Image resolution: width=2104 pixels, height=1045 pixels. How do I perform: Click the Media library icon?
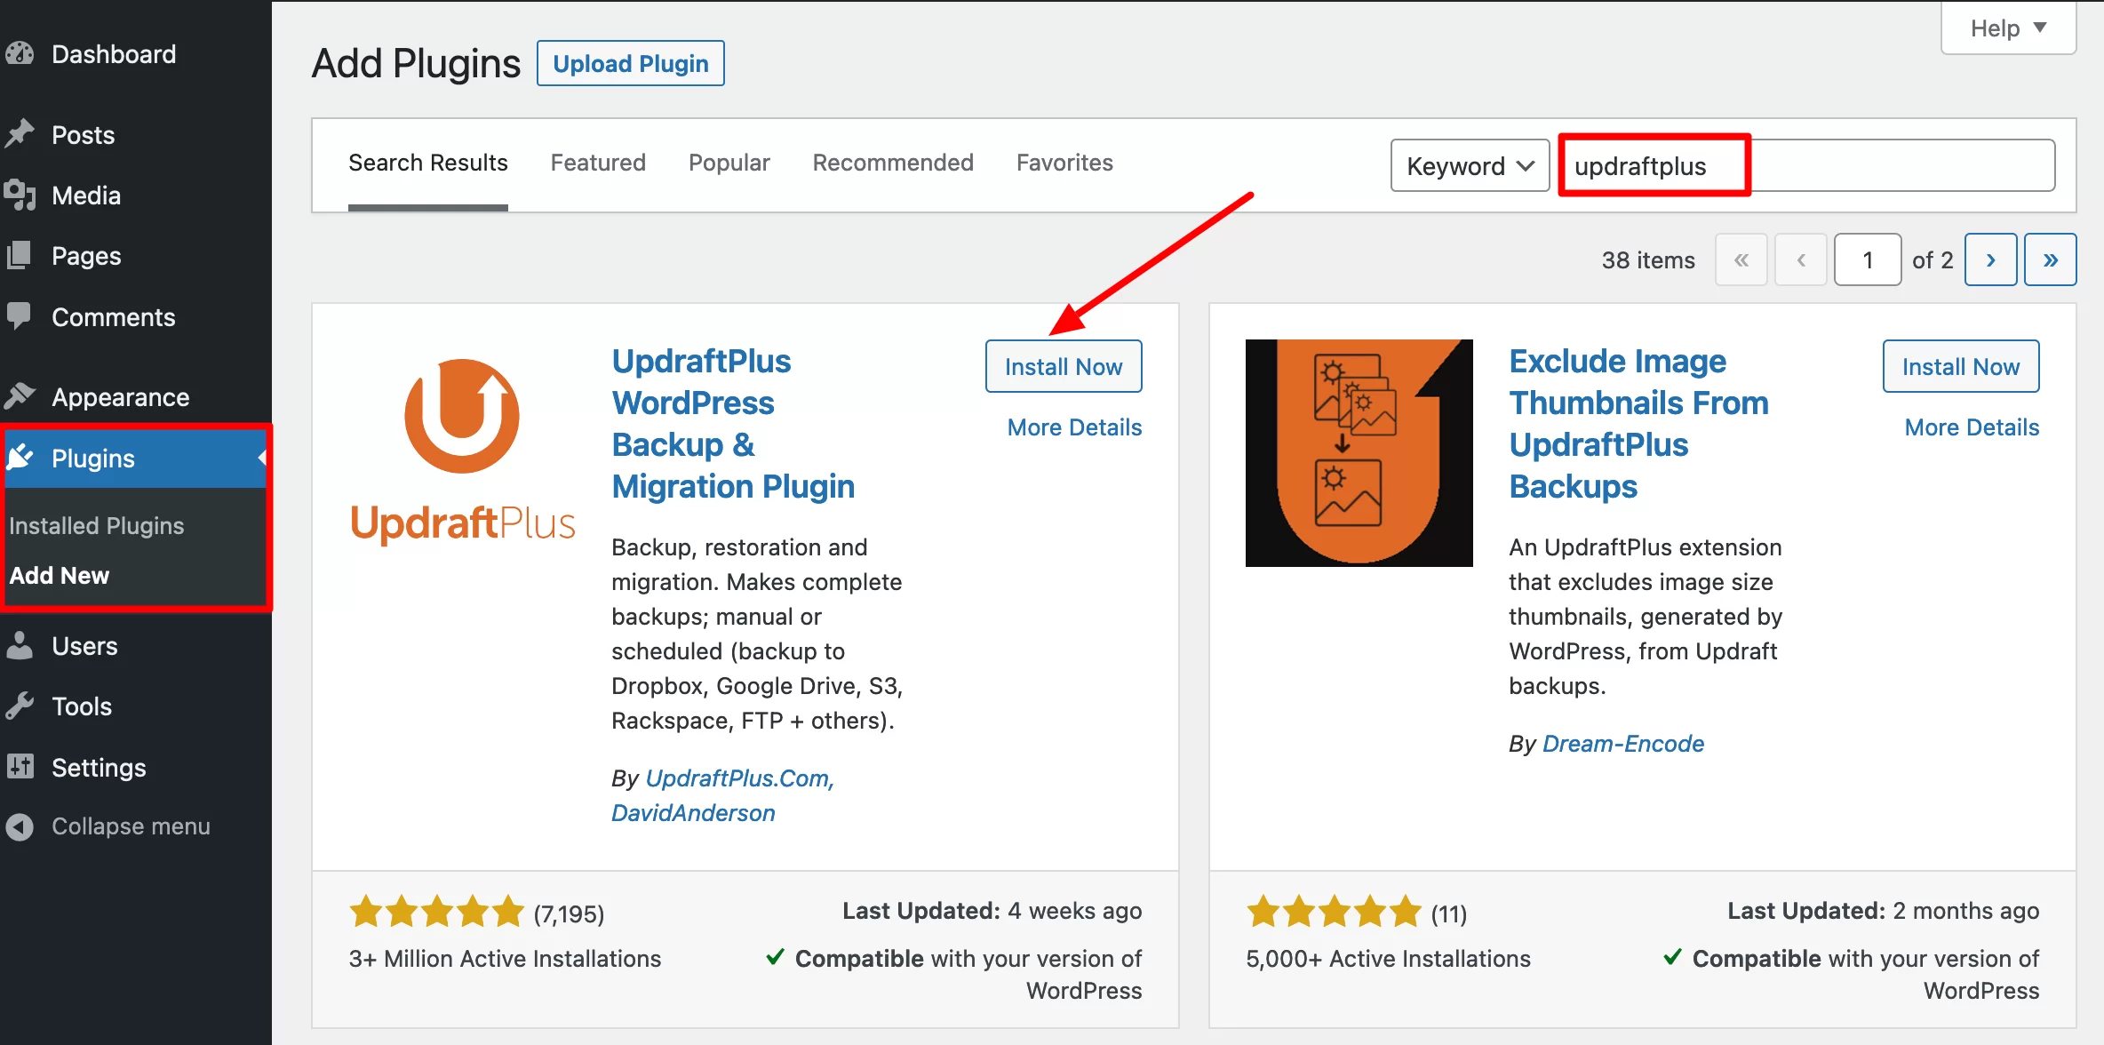[20, 195]
